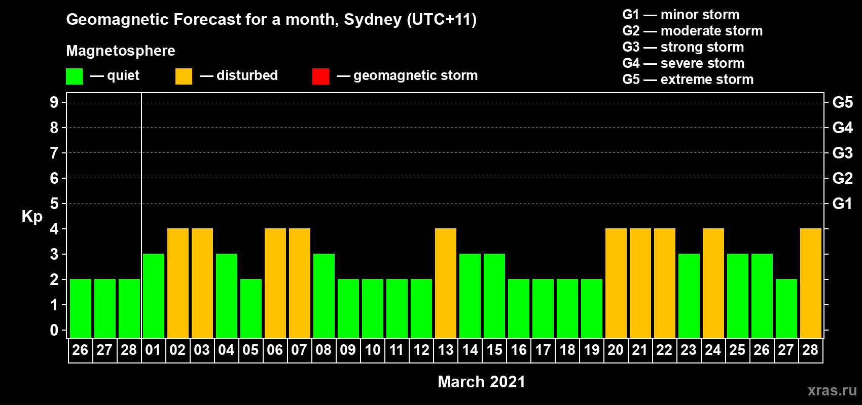Select the green bar for March 23
Screen dimensions: 862x405
tap(689, 296)
